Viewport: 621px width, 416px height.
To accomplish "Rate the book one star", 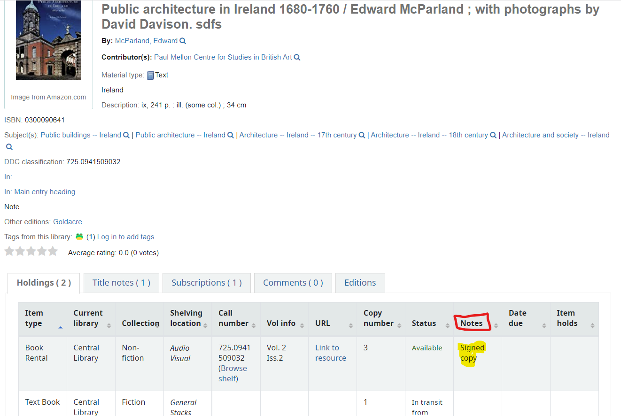I will [x=9, y=251].
